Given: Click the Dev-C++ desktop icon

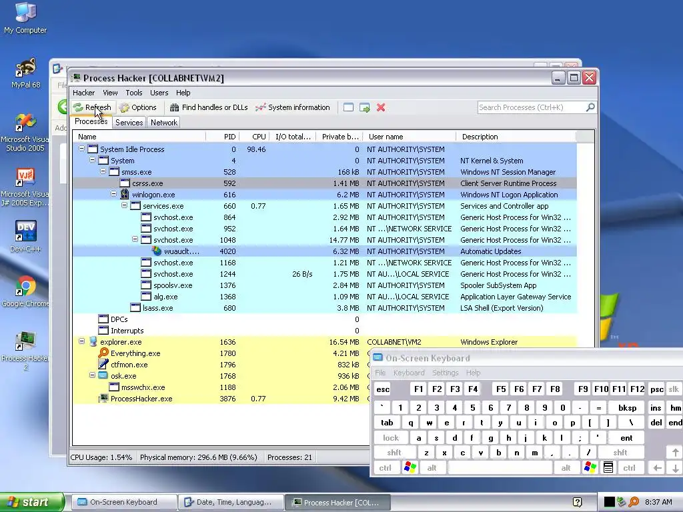Looking at the screenshot, I should pyautogui.click(x=25, y=236).
